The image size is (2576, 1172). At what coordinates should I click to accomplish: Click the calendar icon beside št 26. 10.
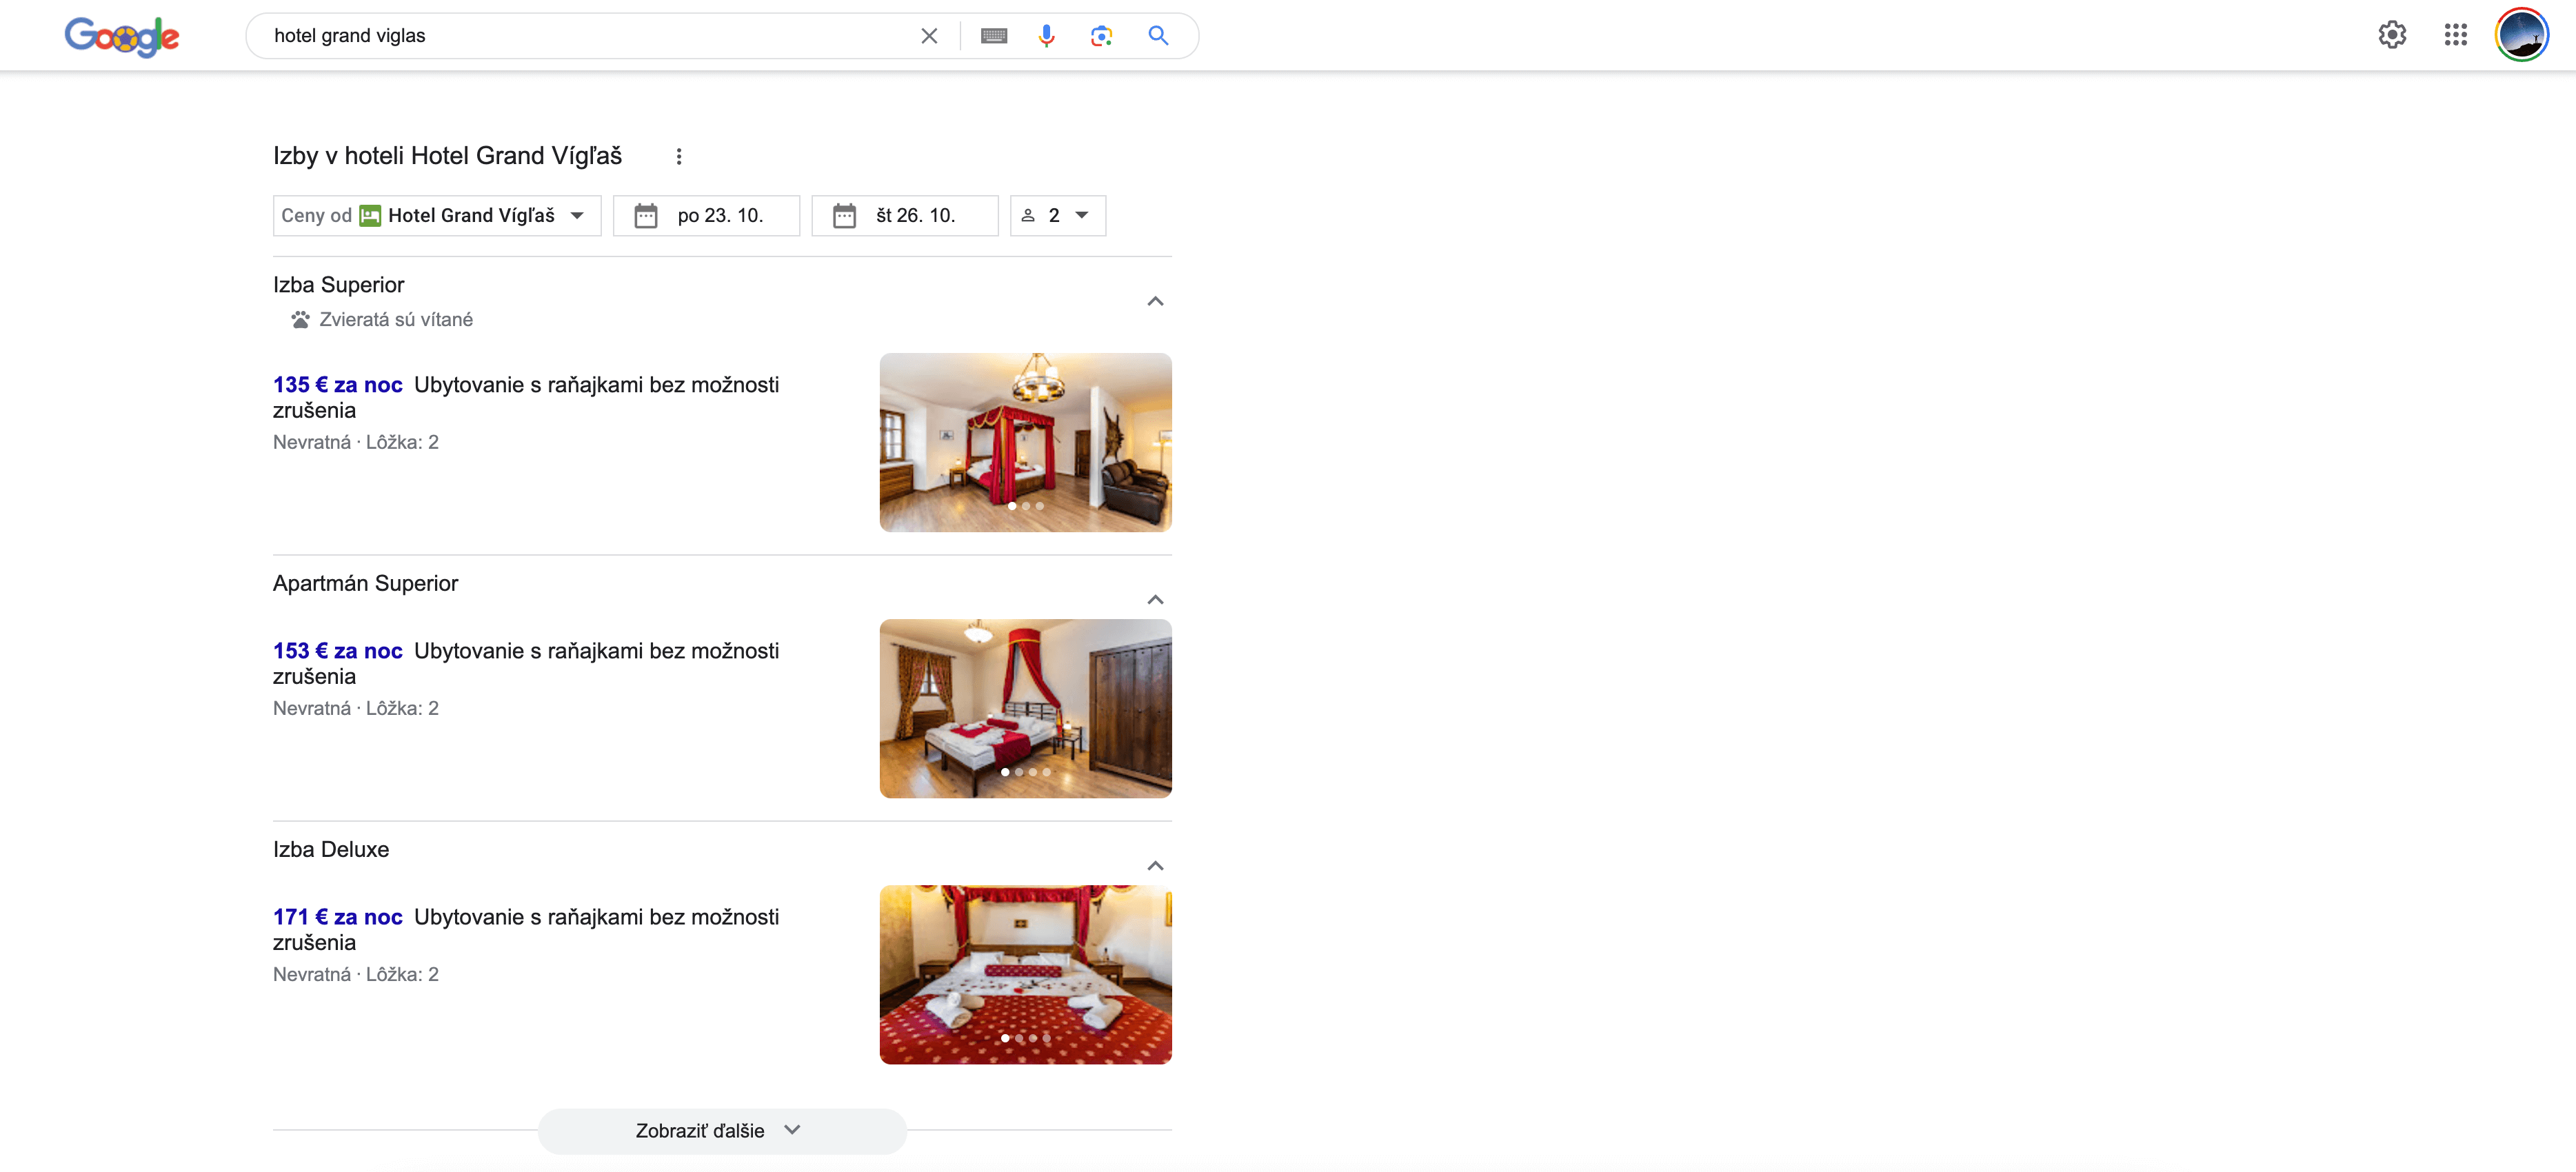pyautogui.click(x=844, y=216)
